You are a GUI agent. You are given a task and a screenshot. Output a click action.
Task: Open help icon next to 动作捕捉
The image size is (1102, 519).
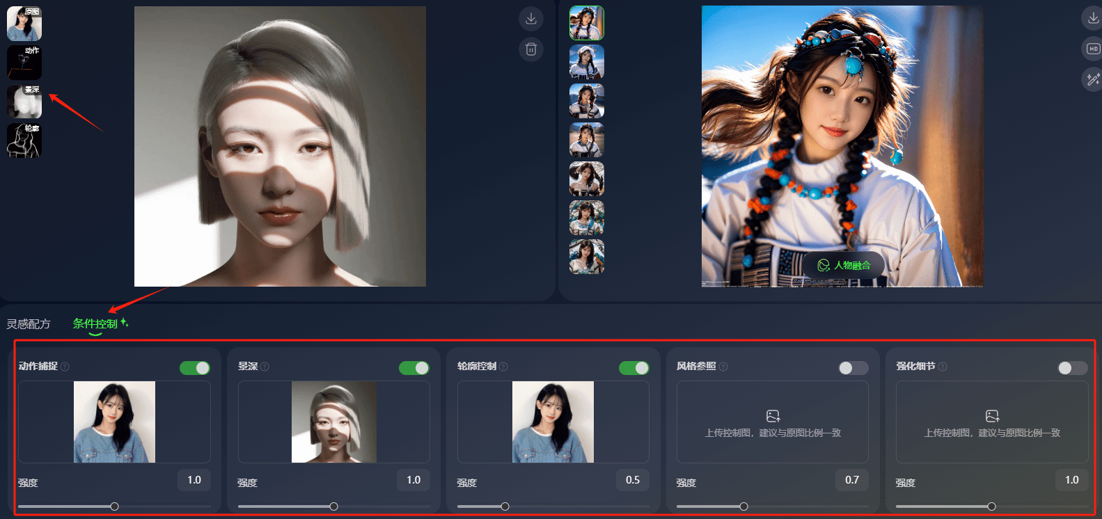click(x=65, y=367)
